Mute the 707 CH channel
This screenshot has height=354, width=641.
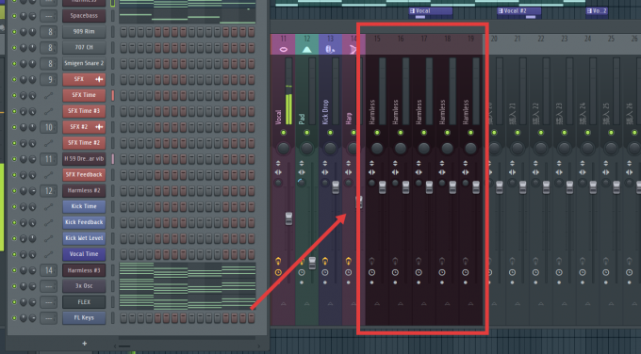(14, 48)
